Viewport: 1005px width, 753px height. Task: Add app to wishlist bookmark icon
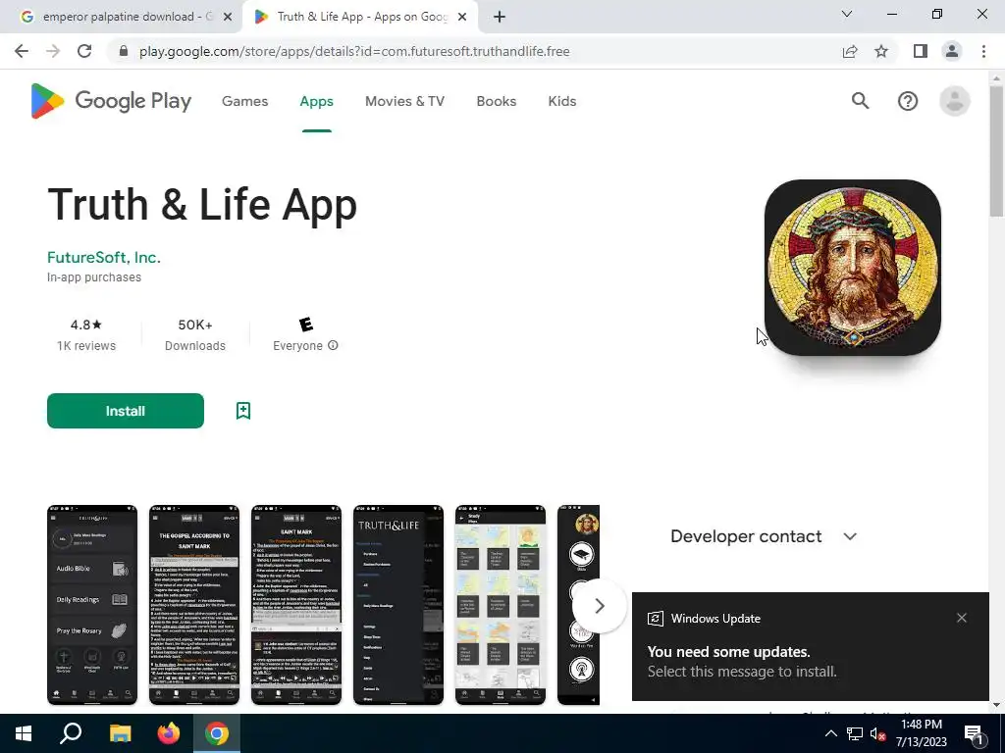pyautogui.click(x=243, y=411)
